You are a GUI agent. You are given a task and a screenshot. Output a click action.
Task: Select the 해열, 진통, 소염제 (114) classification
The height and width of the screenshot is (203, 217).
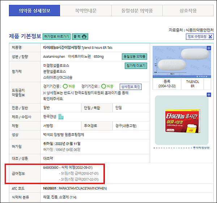pyautogui.click(x=60, y=197)
